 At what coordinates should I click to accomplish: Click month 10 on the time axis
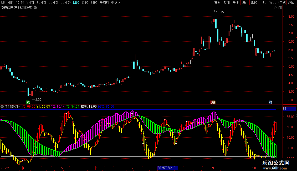[x=254, y=168]
